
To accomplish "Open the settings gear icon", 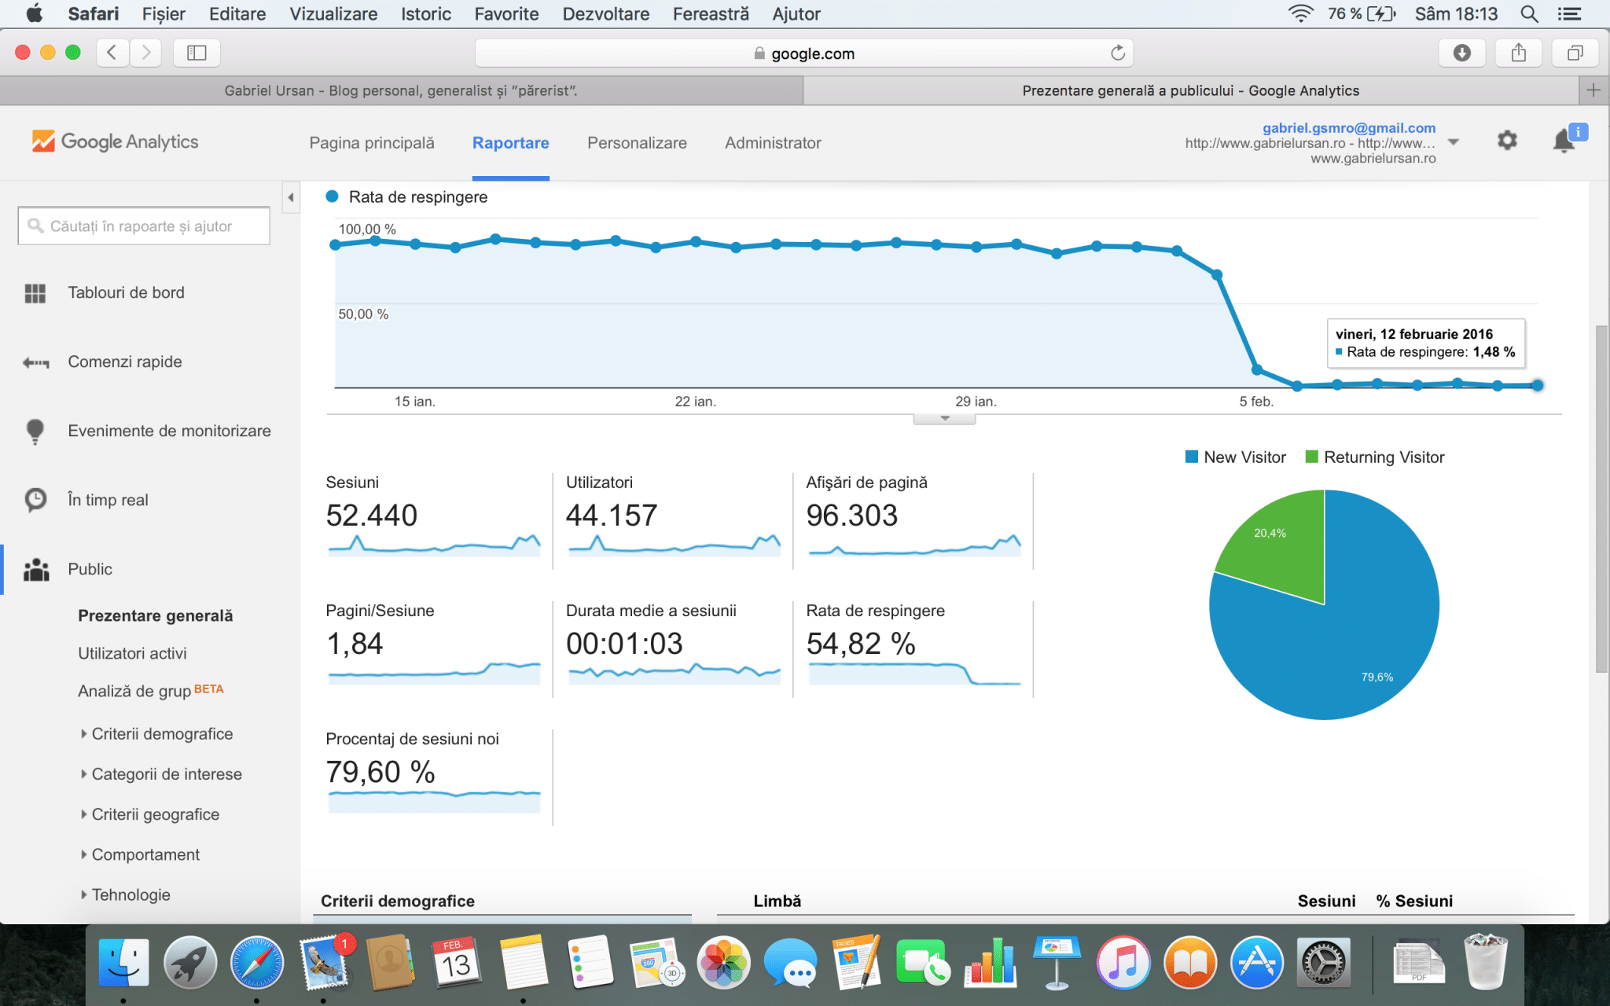I will coord(1507,141).
